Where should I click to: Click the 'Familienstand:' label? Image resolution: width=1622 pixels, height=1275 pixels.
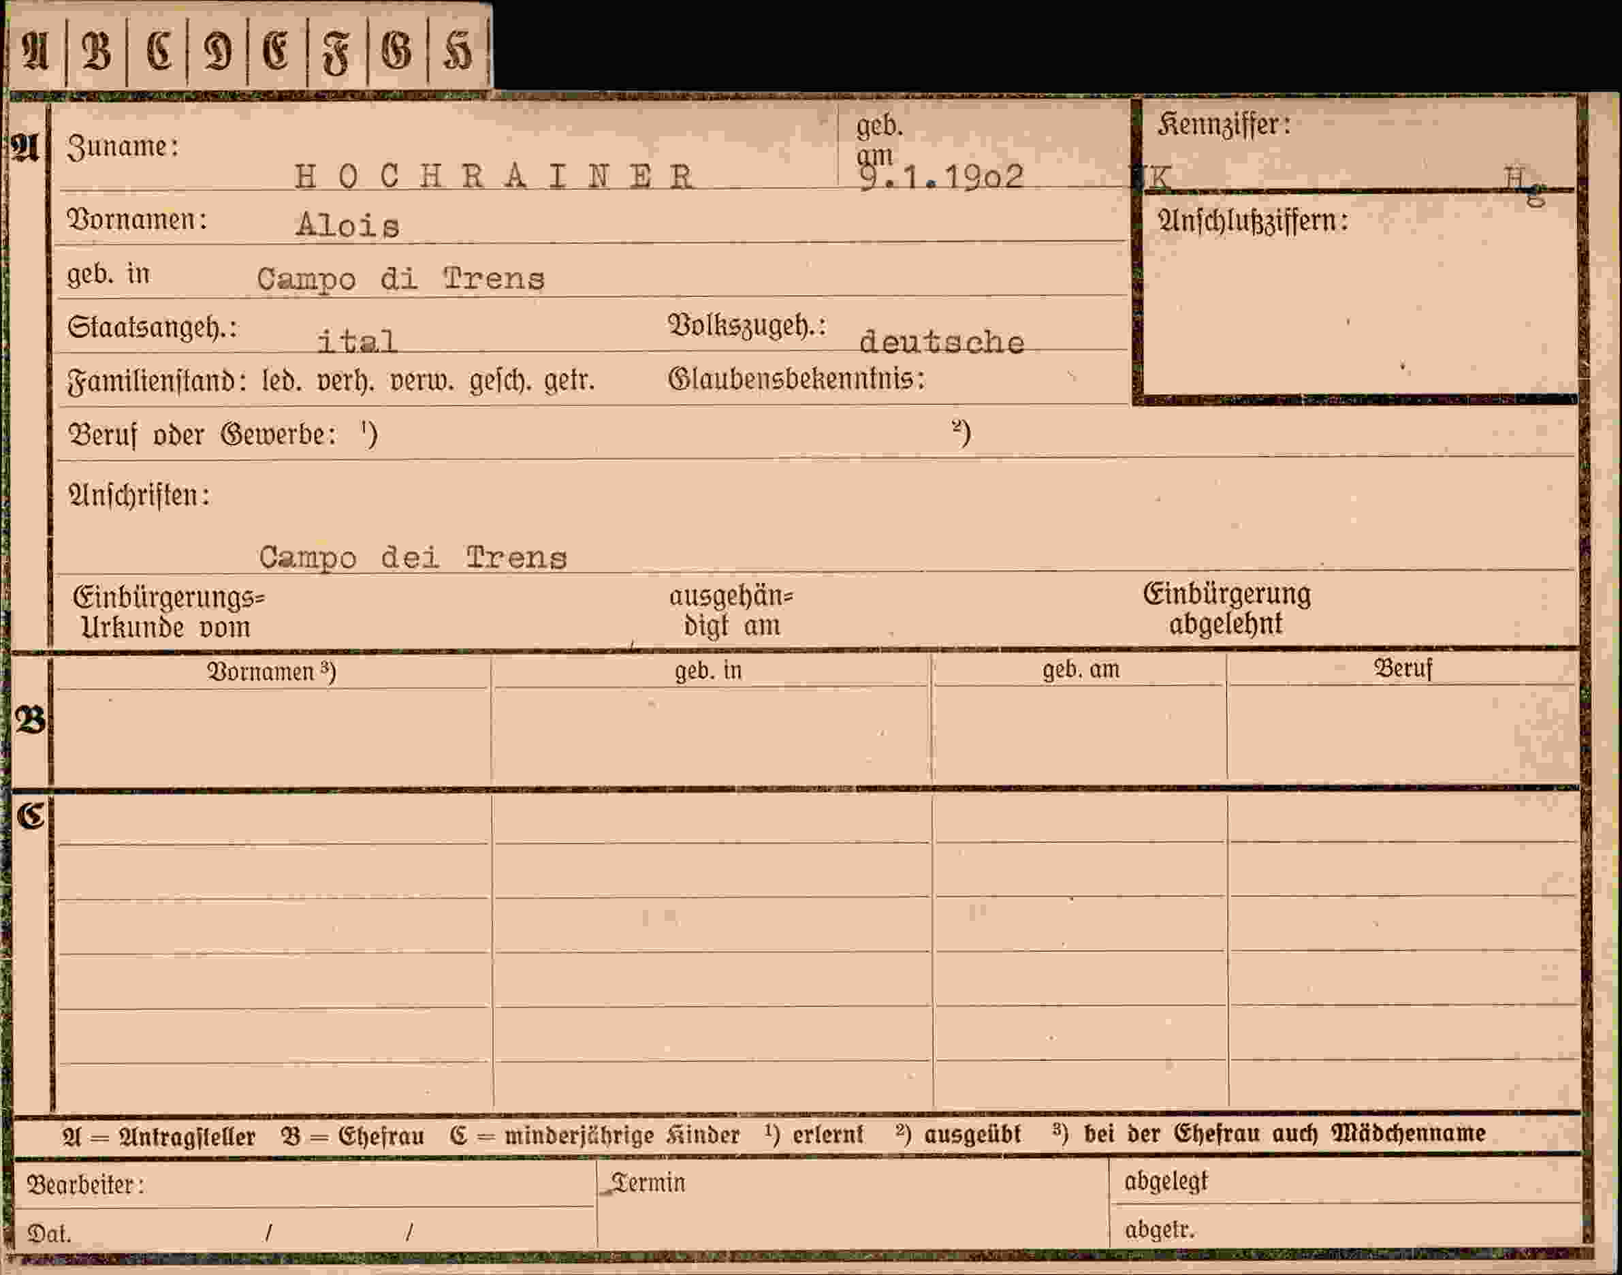157,381
